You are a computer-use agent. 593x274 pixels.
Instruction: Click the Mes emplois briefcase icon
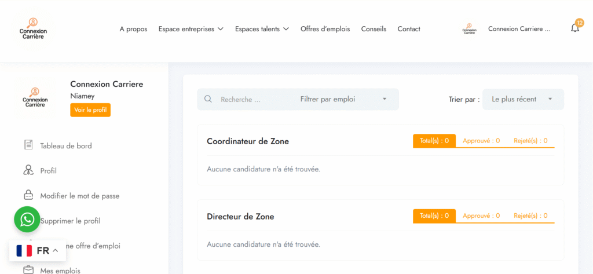pyautogui.click(x=28, y=270)
